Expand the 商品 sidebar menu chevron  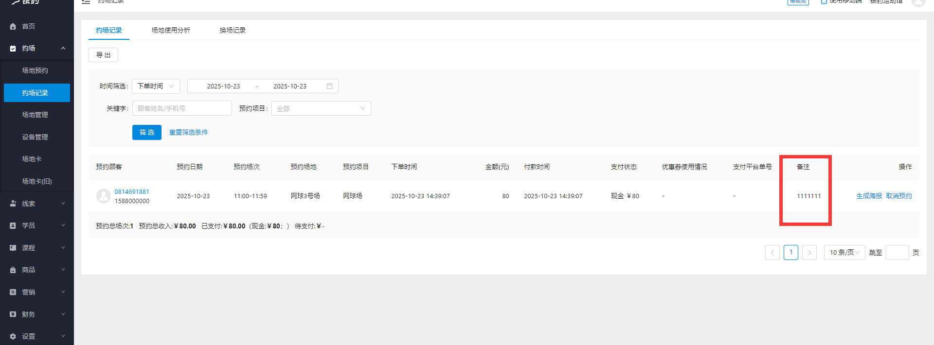point(63,270)
